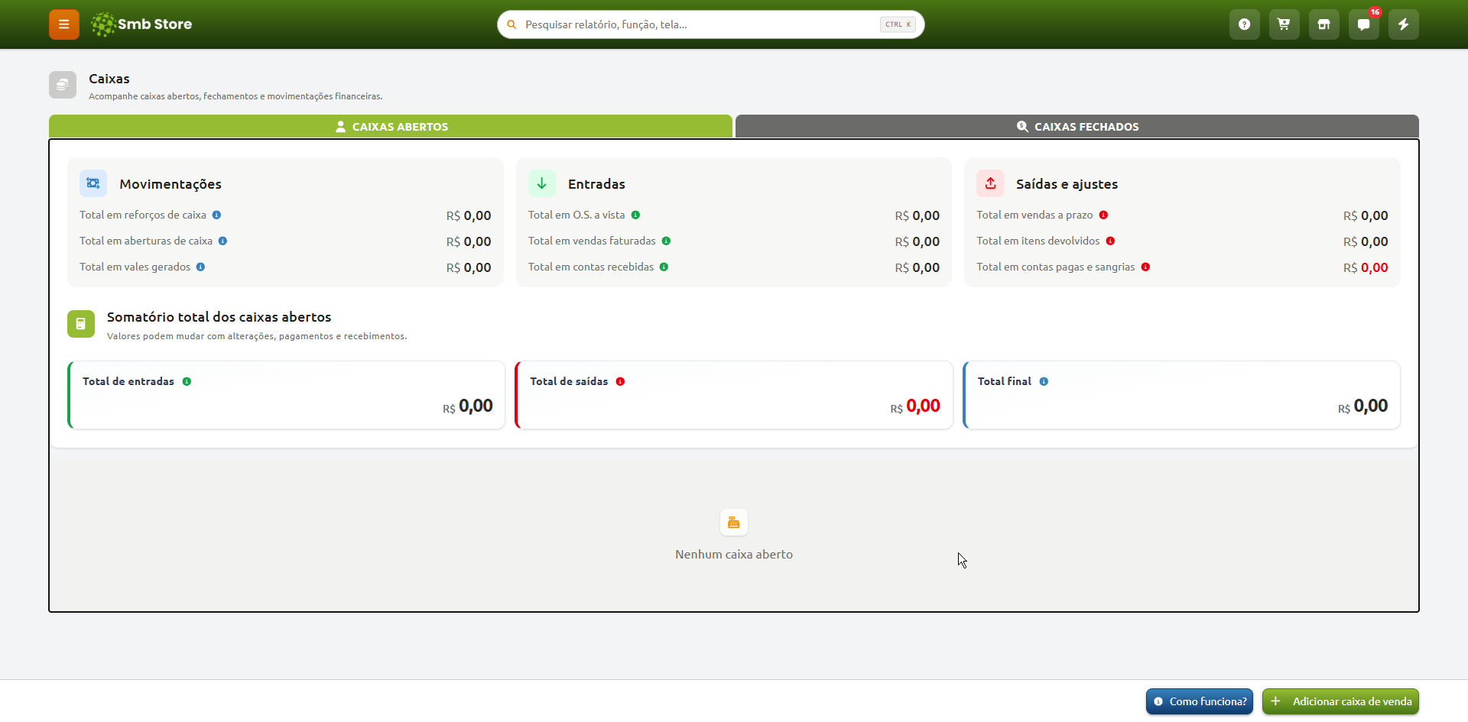Click info icon beside Total final

(x=1044, y=382)
